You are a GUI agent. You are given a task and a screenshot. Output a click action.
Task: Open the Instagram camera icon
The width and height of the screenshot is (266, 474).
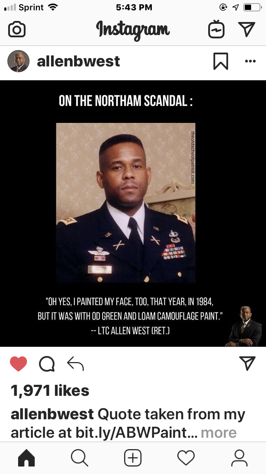coord(17,29)
